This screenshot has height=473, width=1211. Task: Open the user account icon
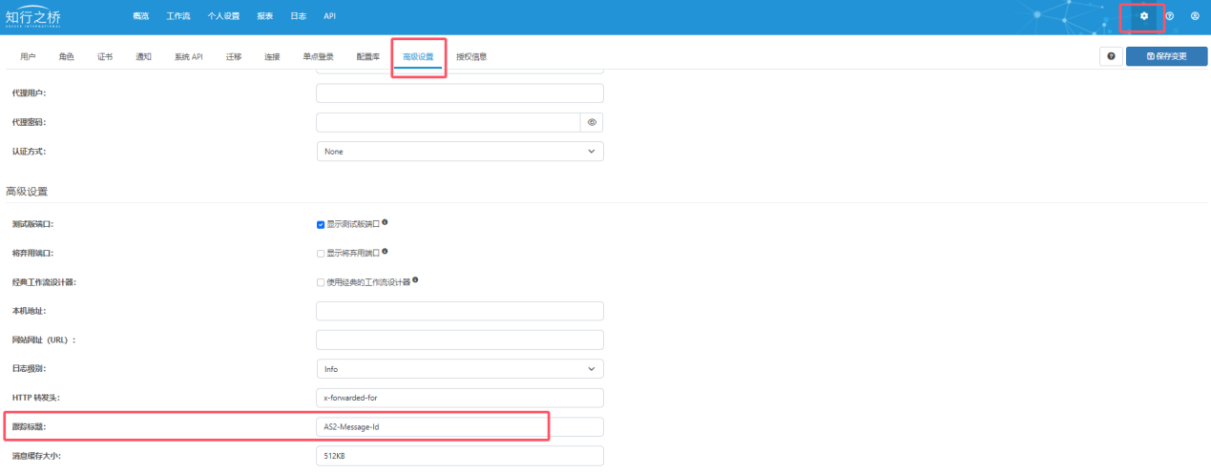pyautogui.click(x=1195, y=16)
